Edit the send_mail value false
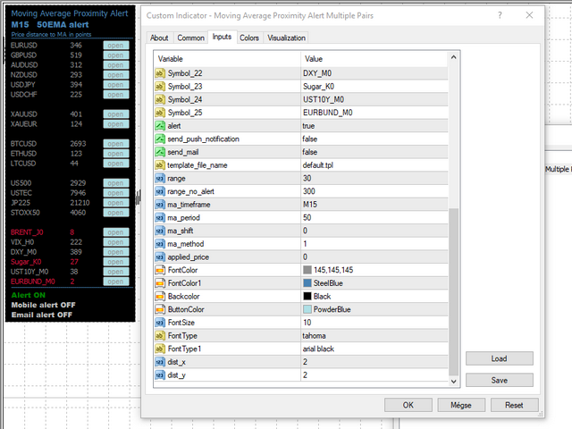Image resolution: width=572 pixels, height=429 pixels. tap(374, 152)
